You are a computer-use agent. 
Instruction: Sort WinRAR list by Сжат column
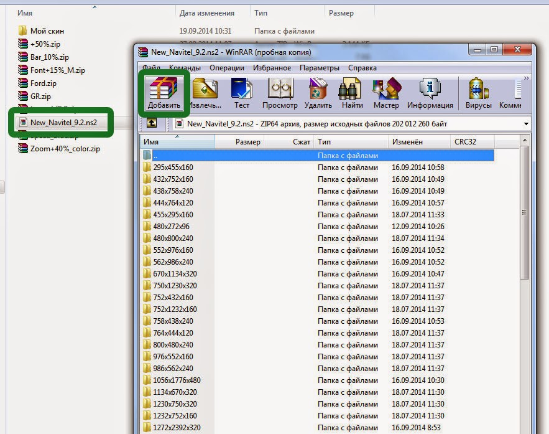click(289, 142)
